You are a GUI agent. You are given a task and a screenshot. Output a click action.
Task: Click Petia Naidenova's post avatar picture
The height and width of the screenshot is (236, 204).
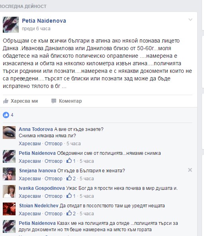11,25
